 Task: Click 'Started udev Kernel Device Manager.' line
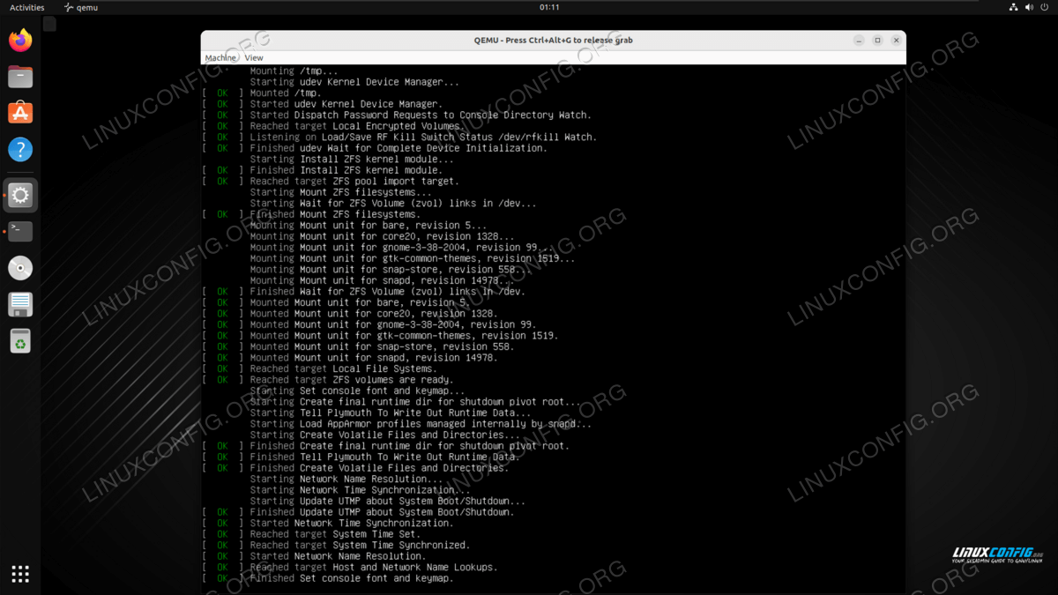[x=346, y=104]
